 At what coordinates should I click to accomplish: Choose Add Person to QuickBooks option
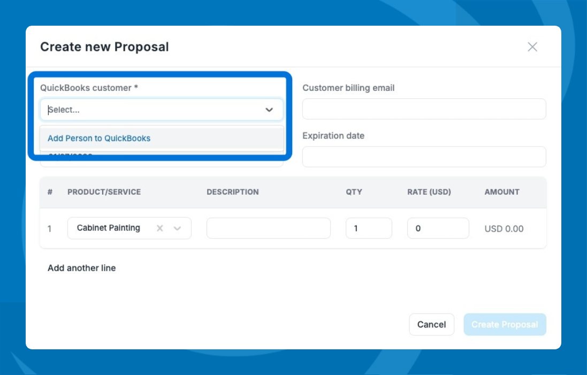99,138
